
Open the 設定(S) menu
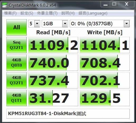(x=27, y=13)
